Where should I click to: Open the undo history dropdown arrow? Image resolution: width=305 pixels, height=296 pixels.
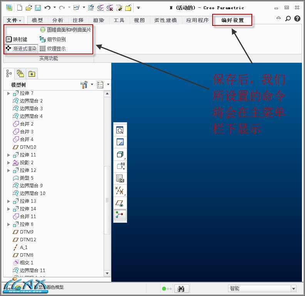(x=55, y=7)
